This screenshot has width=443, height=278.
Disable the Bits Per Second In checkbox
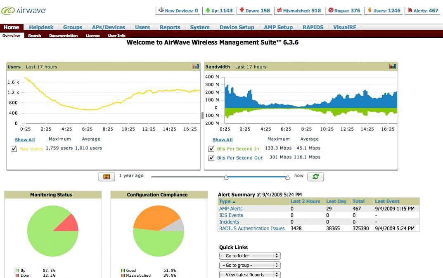pyautogui.click(x=211, y=148)
